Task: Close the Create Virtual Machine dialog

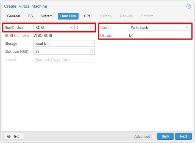Action: pos(189,6)
